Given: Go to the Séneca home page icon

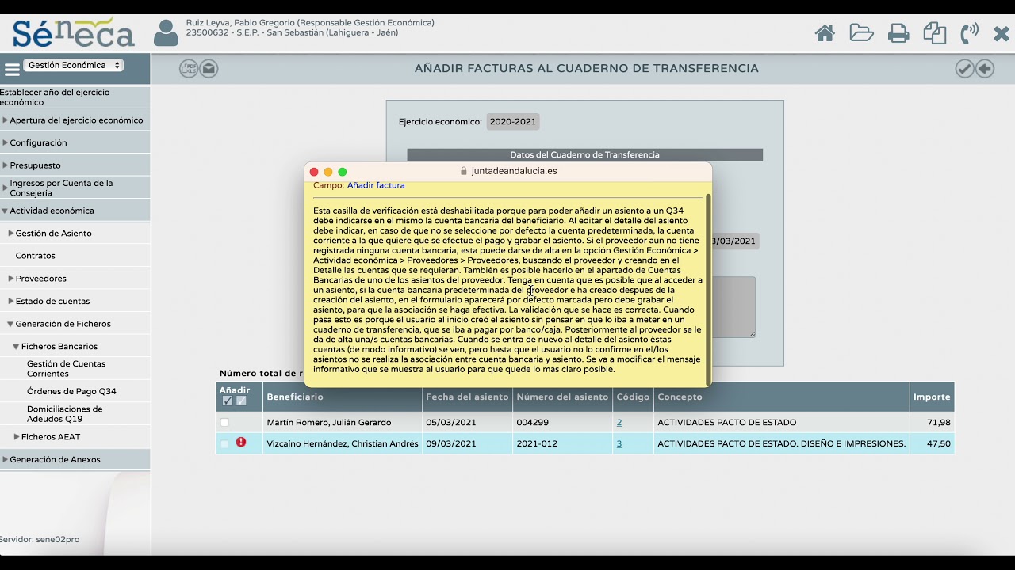Looking at the screenshot, I should click(825, 33).
